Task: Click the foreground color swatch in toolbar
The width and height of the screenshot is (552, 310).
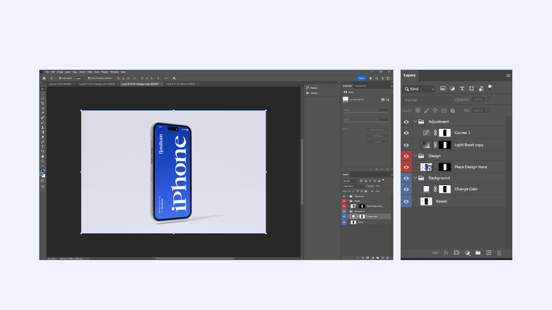Action: 42,174
